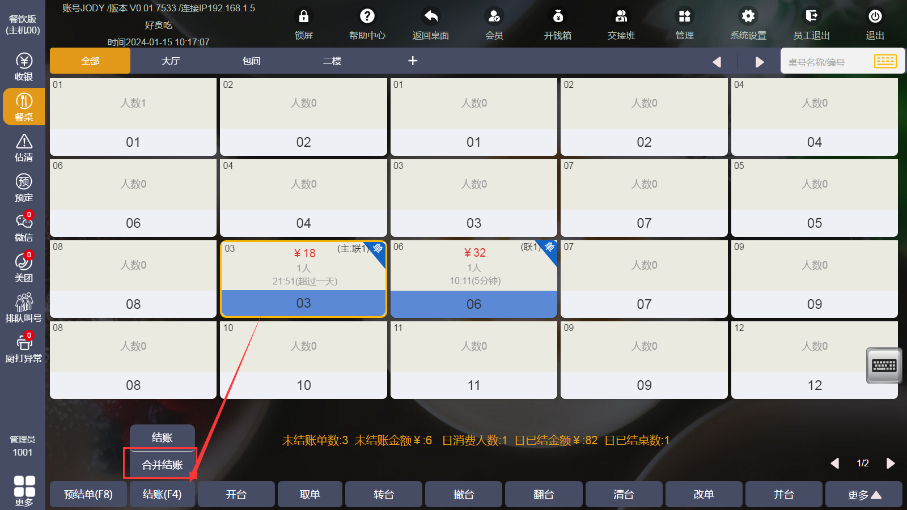Viewport: 907px width, 510px height.
Task: Go to next table area with right arrow
Action: click(x=760, y=62)
